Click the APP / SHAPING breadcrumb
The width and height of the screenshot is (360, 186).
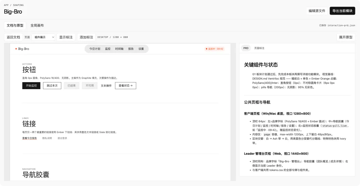click(x=14, y=5)
